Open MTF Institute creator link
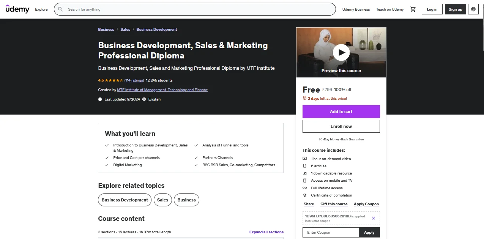Viewport: 484px width, 239px height. (x=162, y=90)
